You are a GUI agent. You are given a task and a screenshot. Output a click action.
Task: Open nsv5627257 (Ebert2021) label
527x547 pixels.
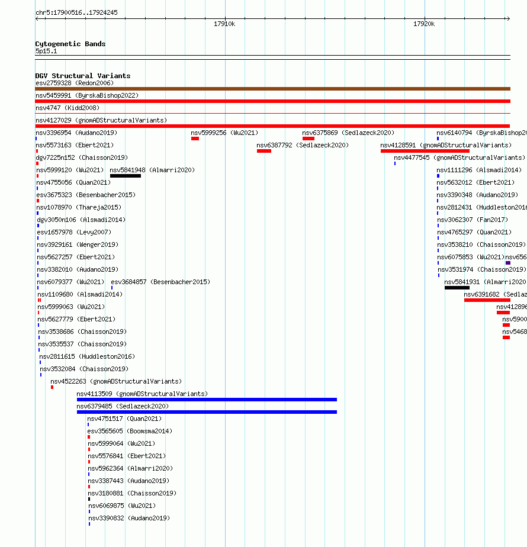76,257
